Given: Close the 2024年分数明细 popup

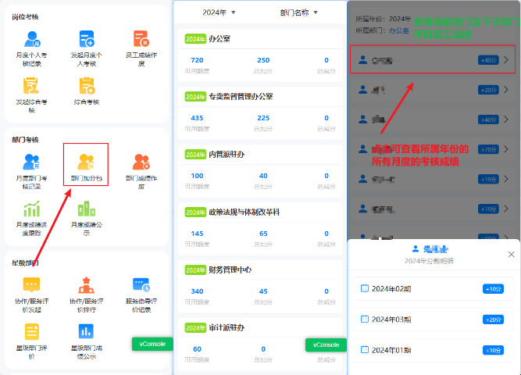Looking at the screenshot, I should (512, 254).
